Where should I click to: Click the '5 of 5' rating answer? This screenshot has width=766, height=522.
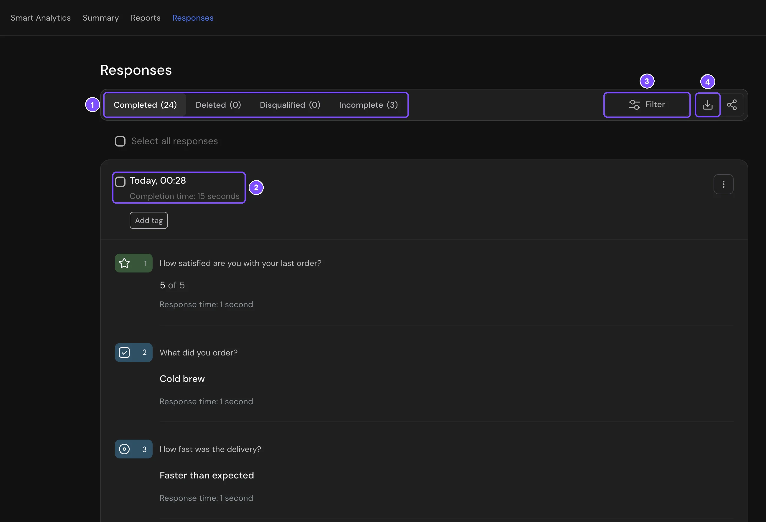pos(172,285)
